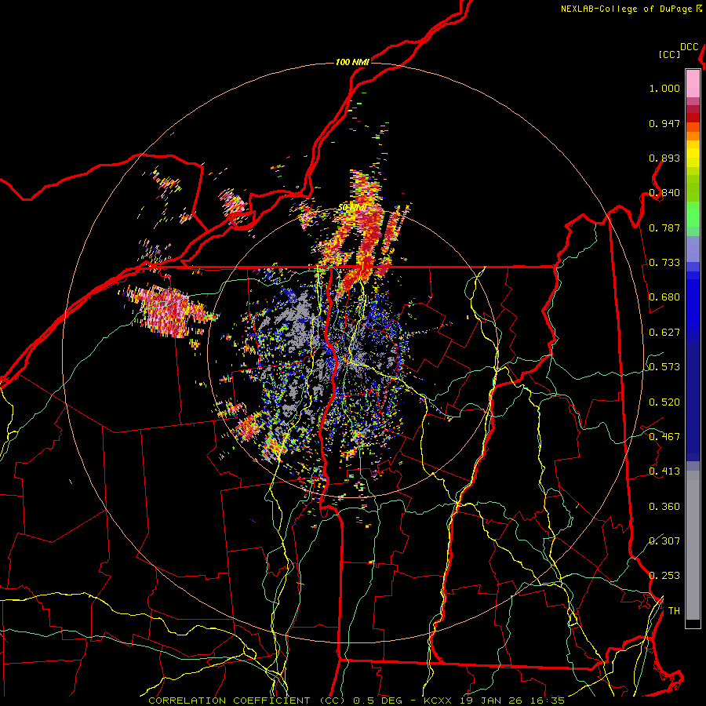
Task: Click the TH threshold legend label
Action: [674, 610]
